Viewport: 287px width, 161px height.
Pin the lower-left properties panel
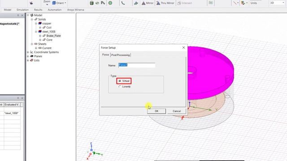click(18, 98)
